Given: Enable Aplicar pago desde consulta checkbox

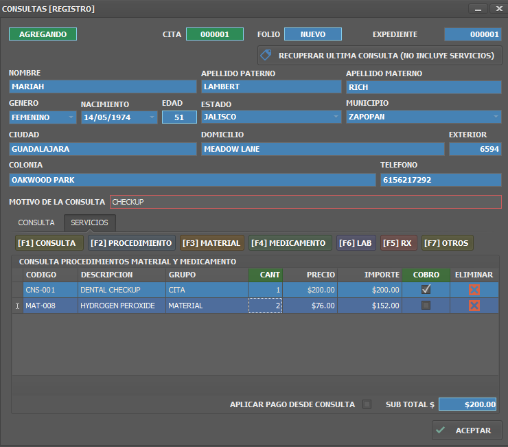Looking at the screenshot, I should (367, 404).
